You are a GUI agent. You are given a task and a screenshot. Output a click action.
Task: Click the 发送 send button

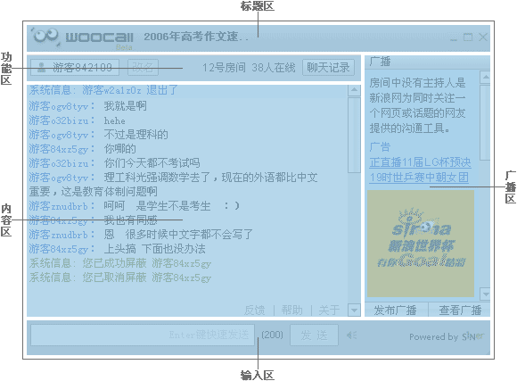coord(314,335)
